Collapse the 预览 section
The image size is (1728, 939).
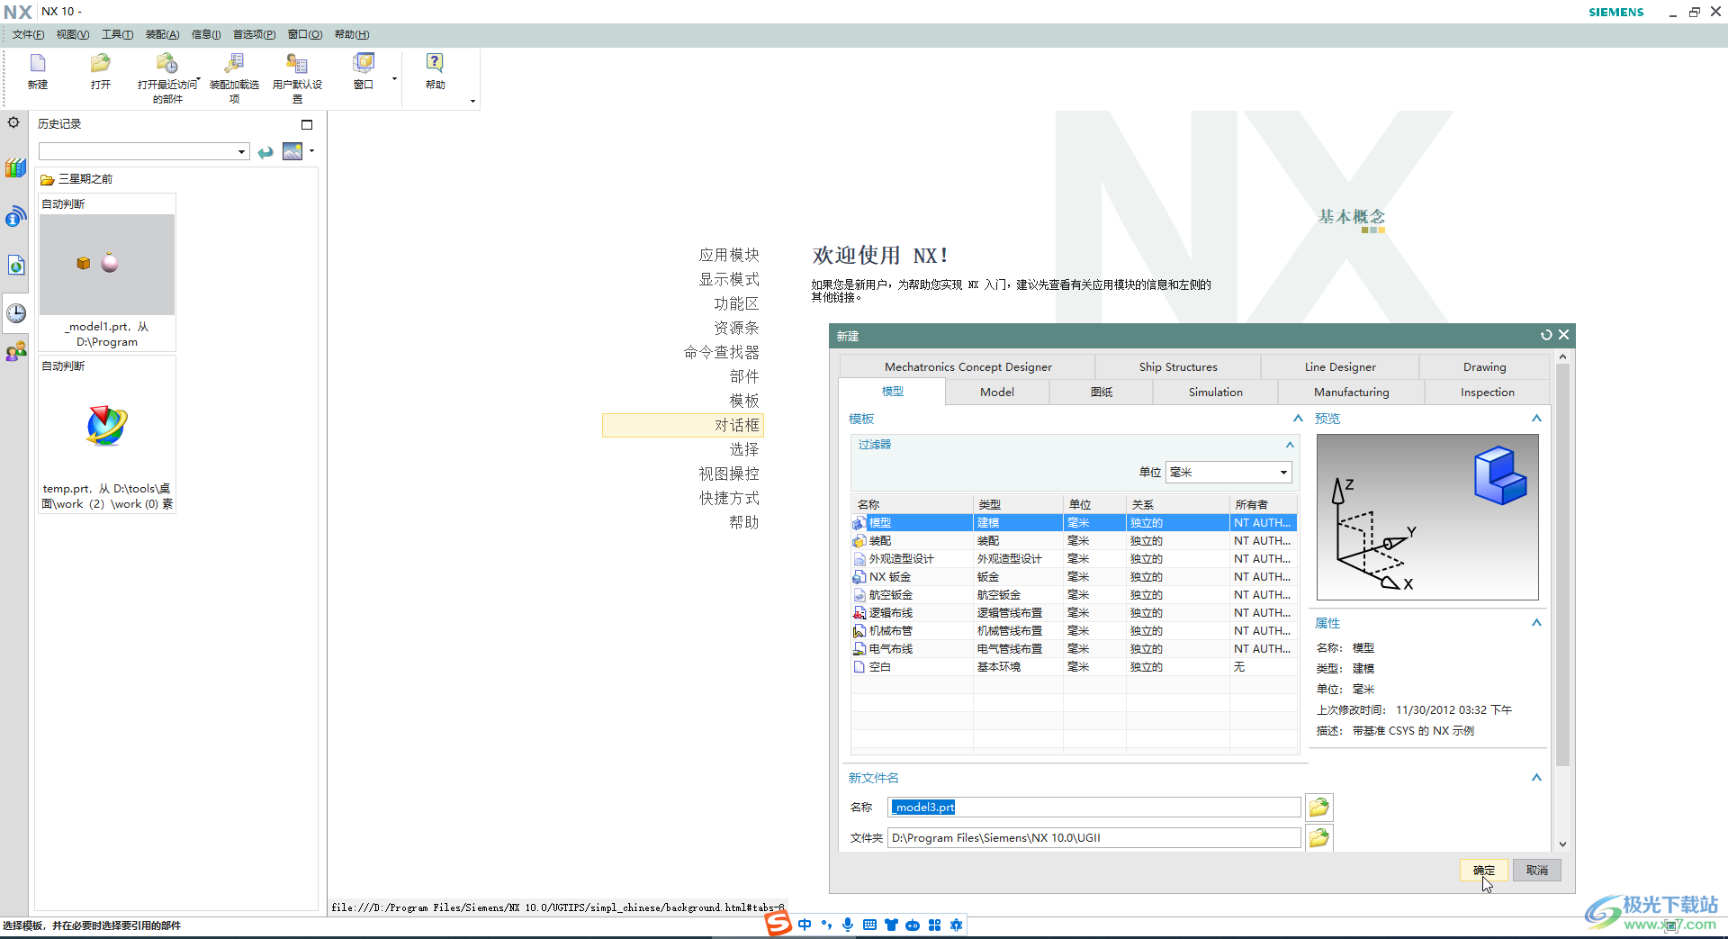tap(1536, 418)
